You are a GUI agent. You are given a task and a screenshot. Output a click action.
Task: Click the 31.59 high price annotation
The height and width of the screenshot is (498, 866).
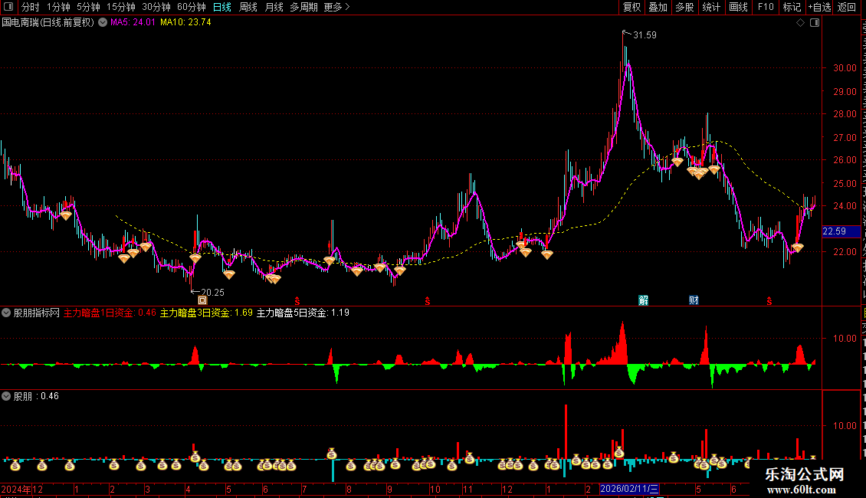click(x=645, y=35)
